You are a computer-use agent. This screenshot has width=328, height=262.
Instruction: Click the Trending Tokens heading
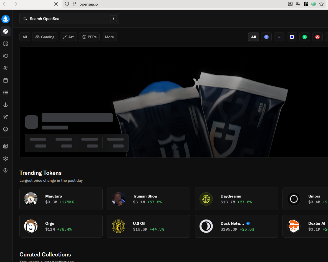point(41,173)
